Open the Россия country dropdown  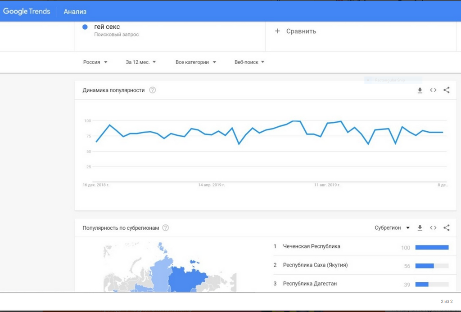pyautogui.click(x=95, y=62)
